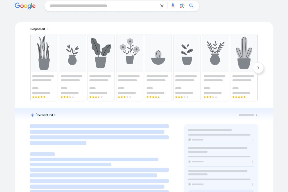Image resolution: width=288 pixels, height=192 pixels.
Task: Open options for third source card
Action: [x=253, y=184]
